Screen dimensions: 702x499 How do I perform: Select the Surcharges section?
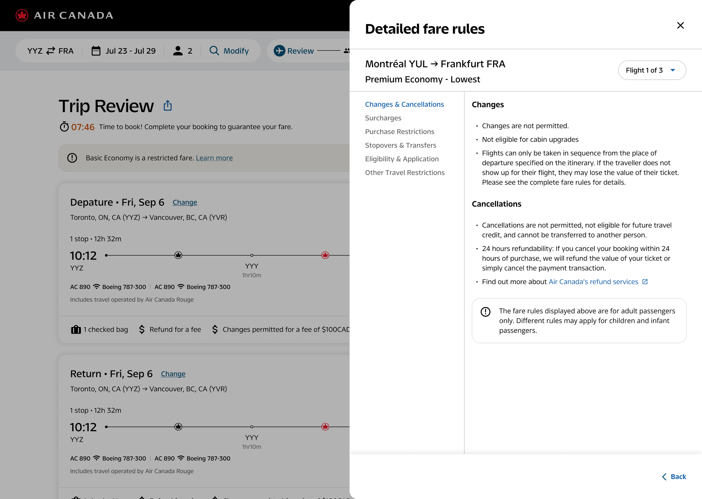pyautogui.click(x=383, y=118)
